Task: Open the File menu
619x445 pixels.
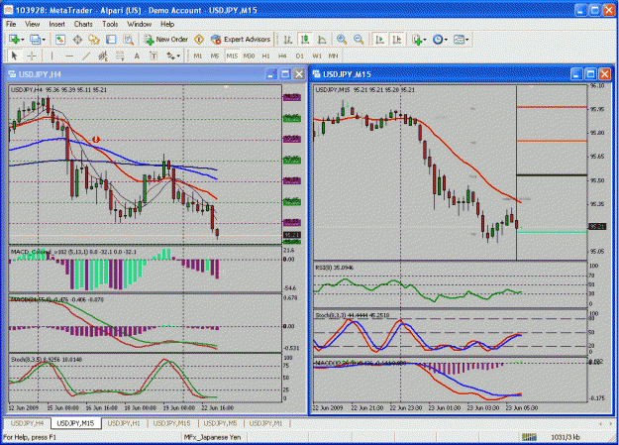Action: 11,24
